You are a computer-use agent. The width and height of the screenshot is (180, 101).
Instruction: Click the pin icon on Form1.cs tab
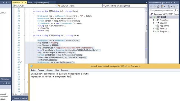coord(23,3)
